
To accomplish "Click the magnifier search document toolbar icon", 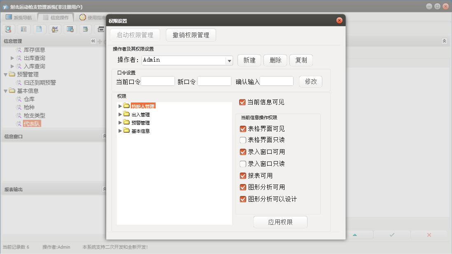I will tap(8, 29).
